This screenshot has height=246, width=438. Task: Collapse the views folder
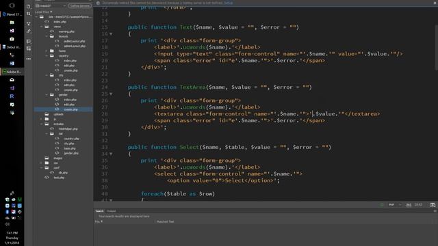click(x=42, y=27)
